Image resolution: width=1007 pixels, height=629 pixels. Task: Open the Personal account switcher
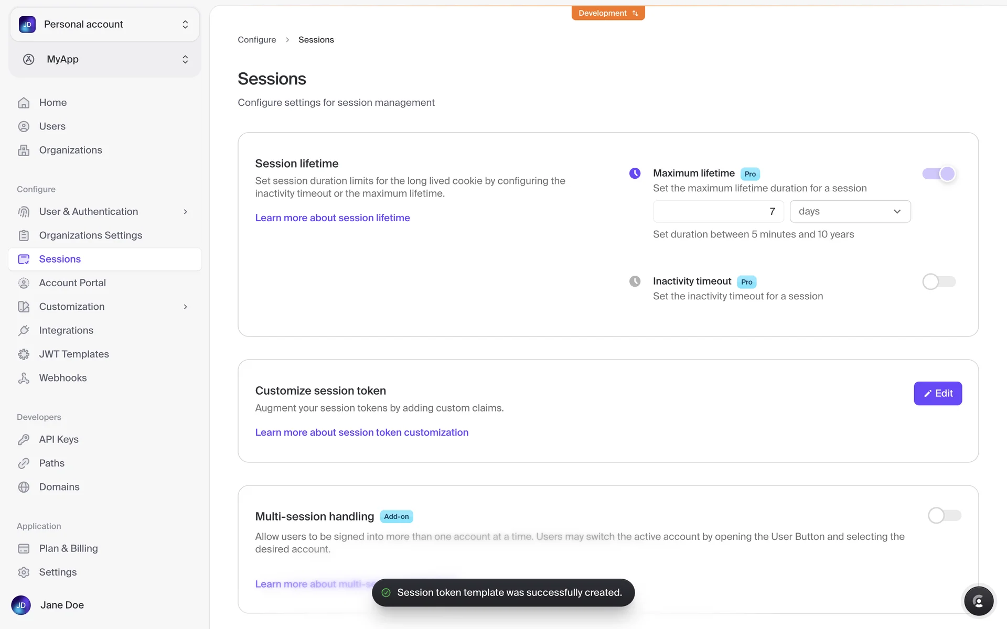[x=104, y=24]
